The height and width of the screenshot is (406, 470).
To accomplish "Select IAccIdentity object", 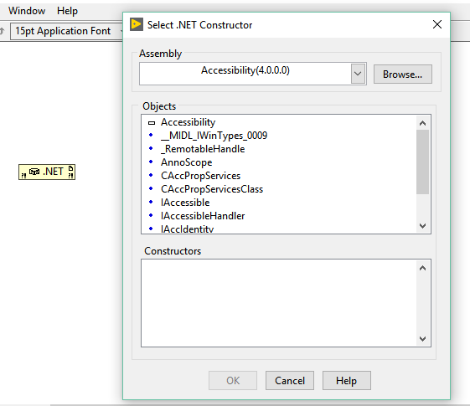I will coord(188,229).
